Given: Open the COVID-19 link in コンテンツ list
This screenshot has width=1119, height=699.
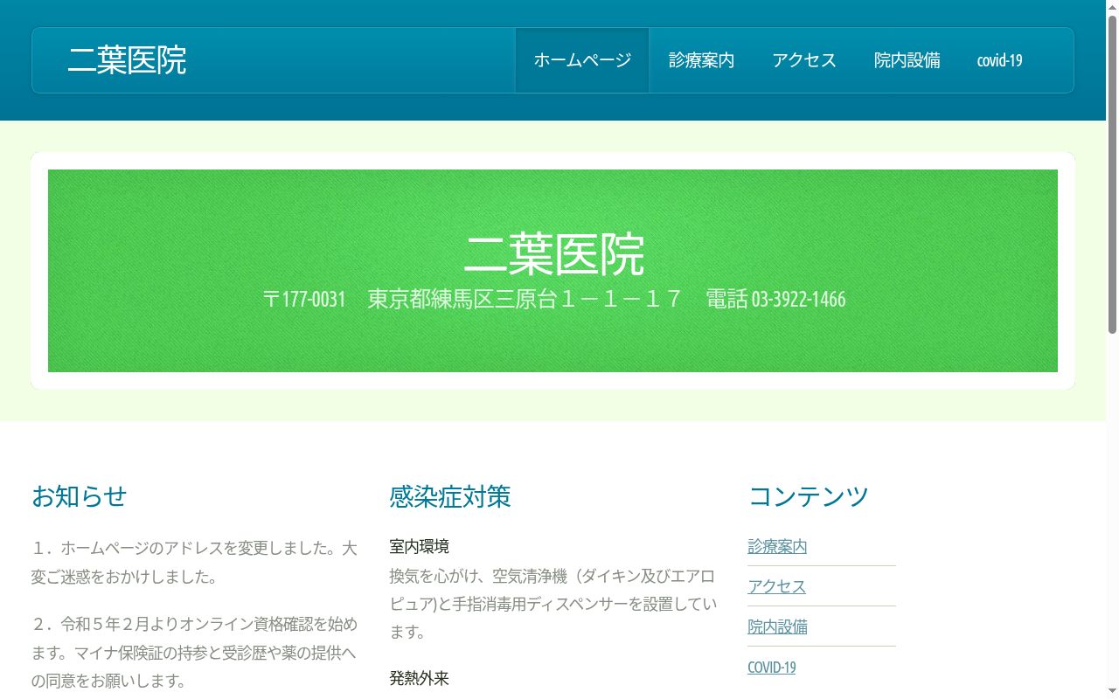Looking at the screenshot, I should (771, 668).
